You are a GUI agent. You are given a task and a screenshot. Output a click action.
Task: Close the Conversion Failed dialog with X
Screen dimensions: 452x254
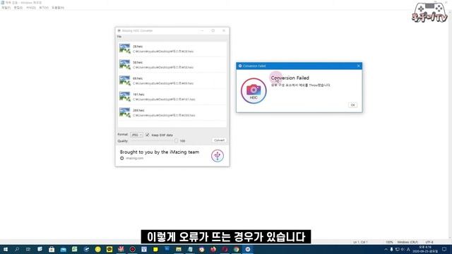pos(359,66)
